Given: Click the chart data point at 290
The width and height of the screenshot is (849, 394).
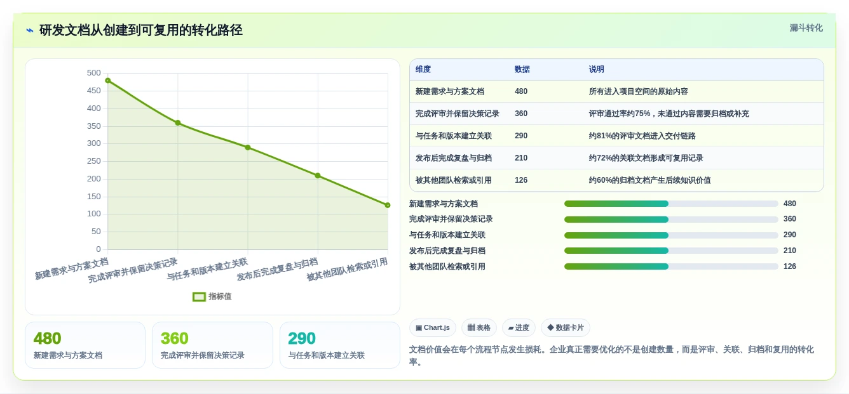Looking at the screenshot, I should [248, 147].
